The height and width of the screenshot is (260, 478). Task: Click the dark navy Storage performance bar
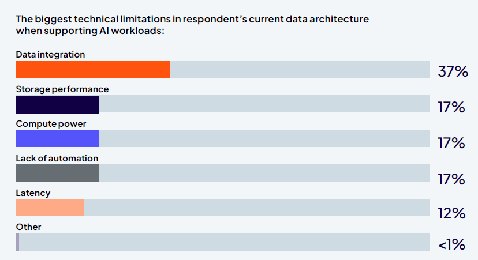58,104
